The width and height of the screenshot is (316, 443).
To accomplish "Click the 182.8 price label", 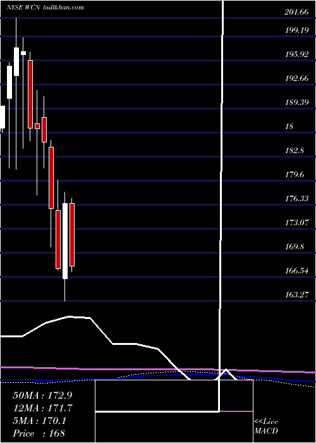I will coord(295,151).
